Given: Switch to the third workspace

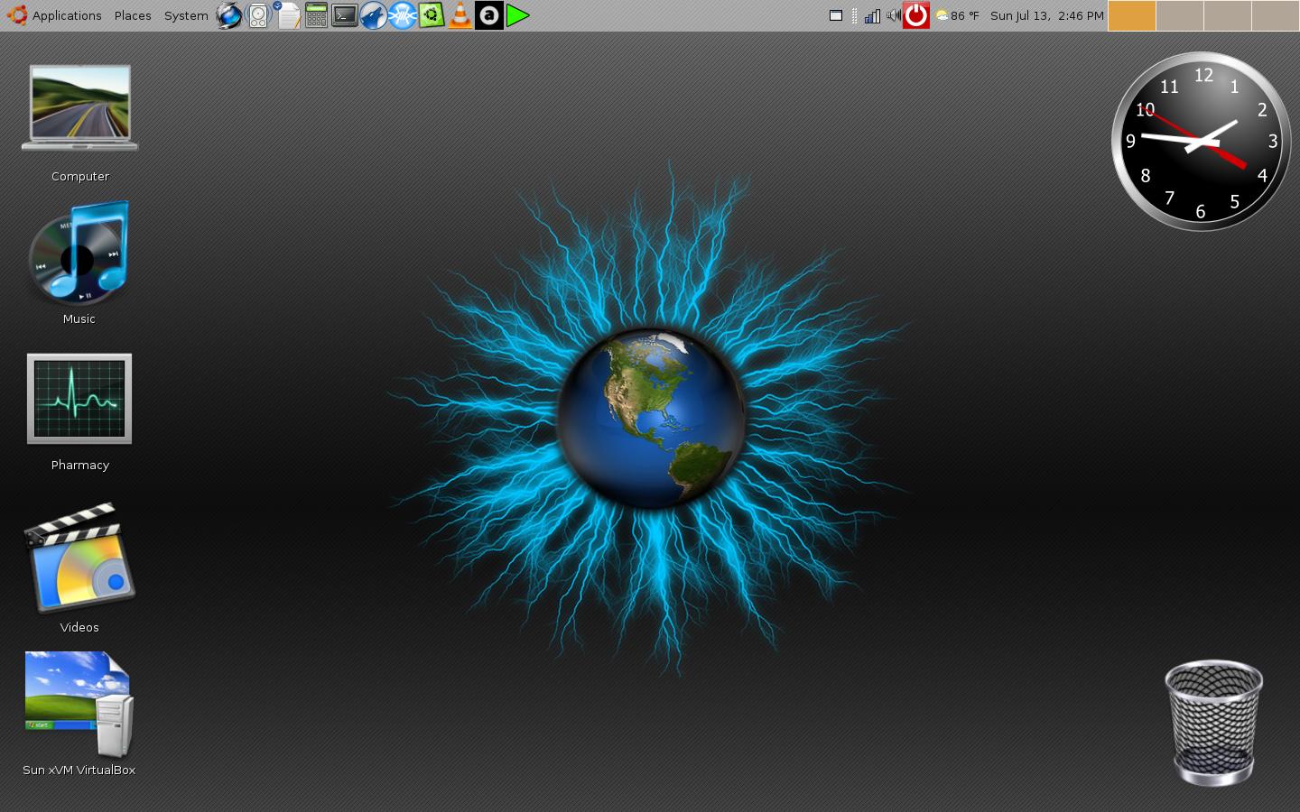Looking at the screenshot, I should click(x=1228, y=15).
